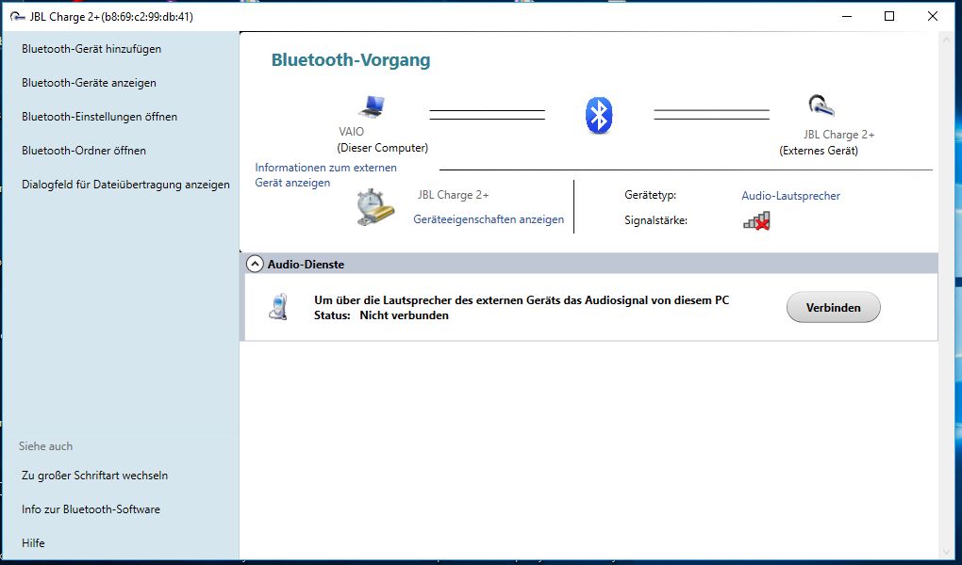Click Informationen zum externen Gerät anzeigen
962x565 pixels.
pyautogui.click(x=325, y=175)
